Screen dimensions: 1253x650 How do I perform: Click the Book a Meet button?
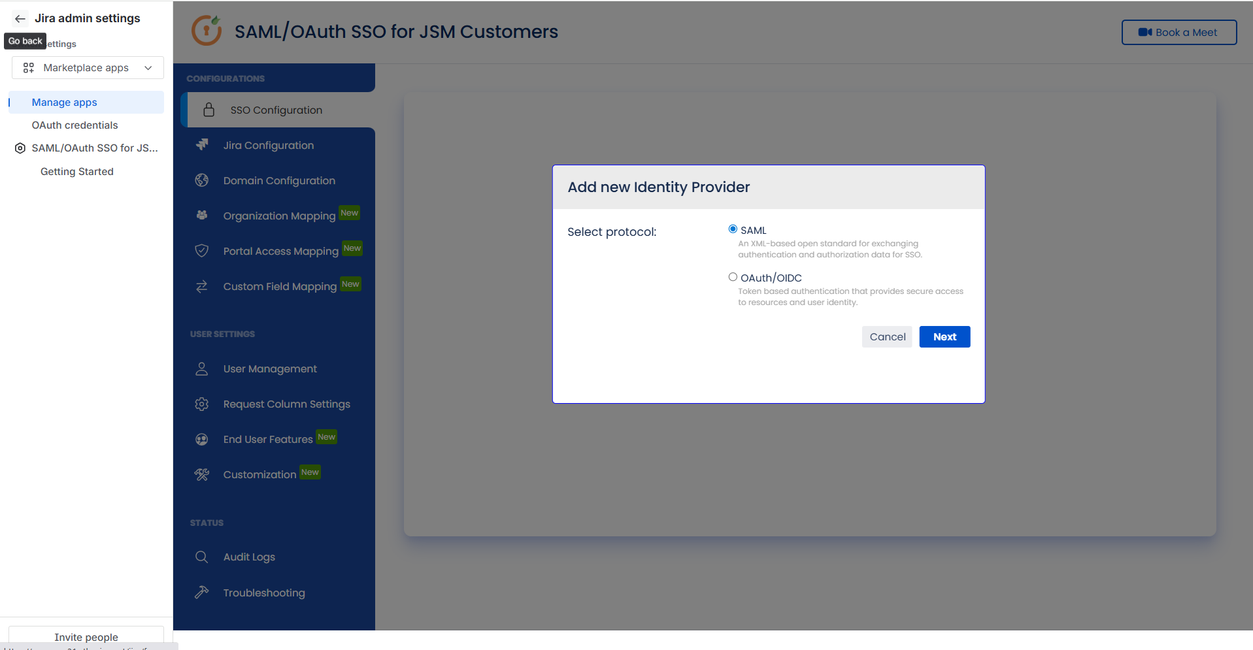click(1179, 33)
